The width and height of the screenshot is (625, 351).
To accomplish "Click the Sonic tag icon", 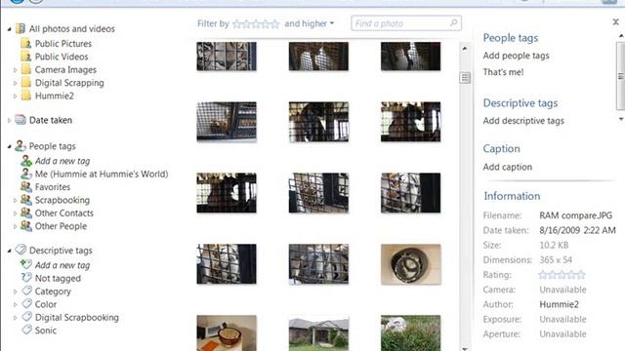I will point(26,330).
